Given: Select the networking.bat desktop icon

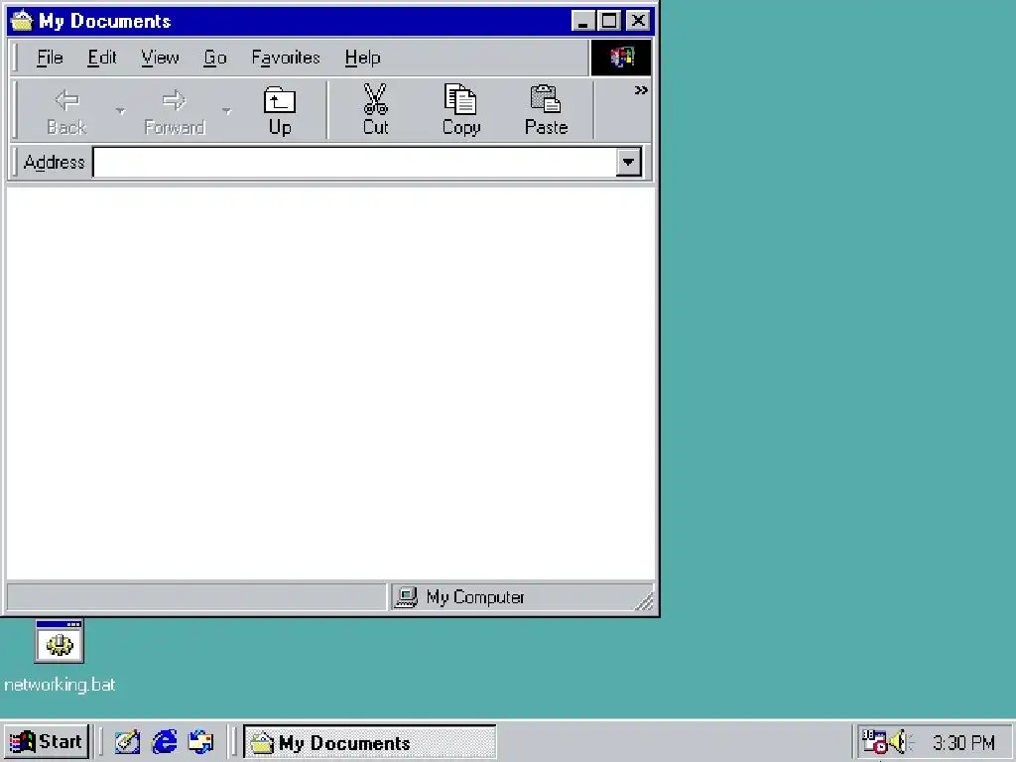Looking at the screenshot, I should (x=59, y=642).
